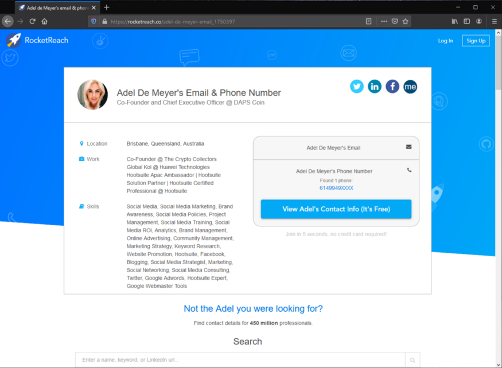This screenshot has width=502, height=368.
Task: Click the RocketReach brand name text
Action: click(46, 40)
